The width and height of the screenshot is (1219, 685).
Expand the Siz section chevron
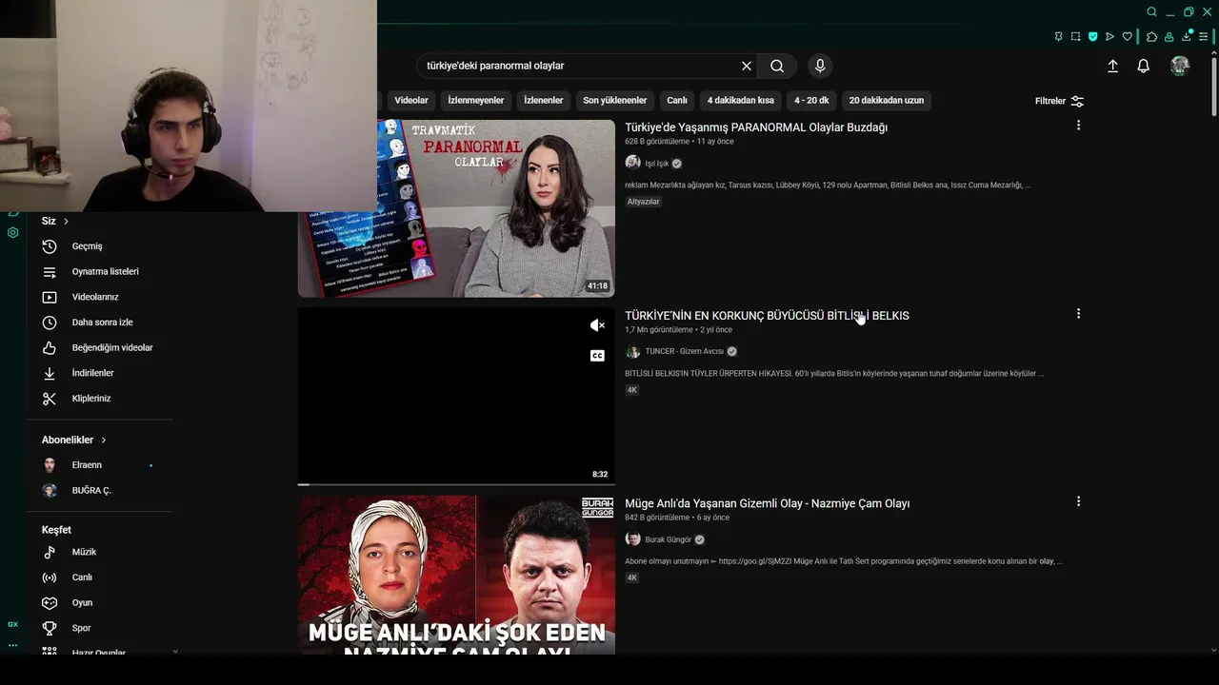[x=66, y=221]
